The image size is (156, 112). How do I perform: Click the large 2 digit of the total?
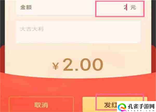click(68, 65)
